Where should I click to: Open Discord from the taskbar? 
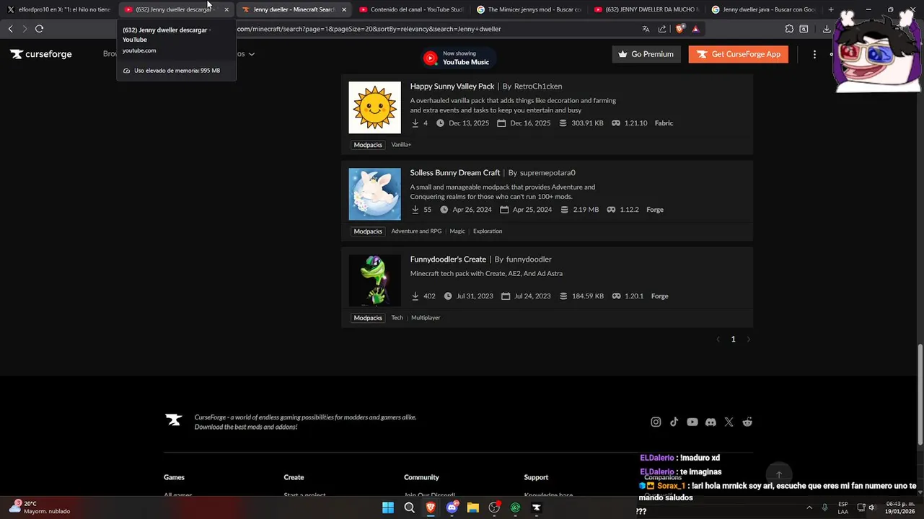click(x=452, y=507)
